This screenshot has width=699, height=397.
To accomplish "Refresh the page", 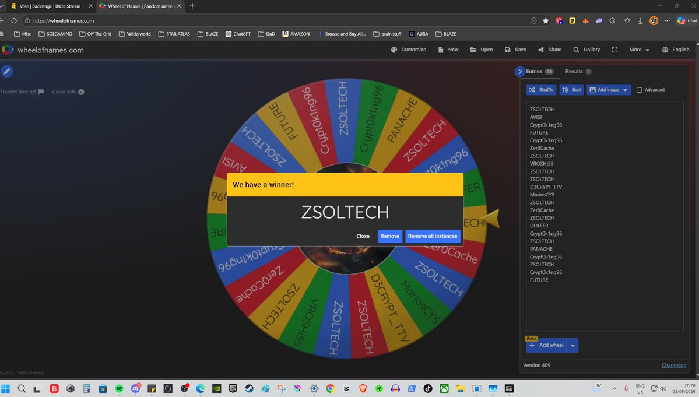I will pyautogui.click(x=14, y=20).
